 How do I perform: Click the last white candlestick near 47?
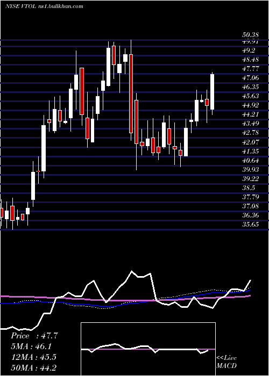(x=212, y=92)
